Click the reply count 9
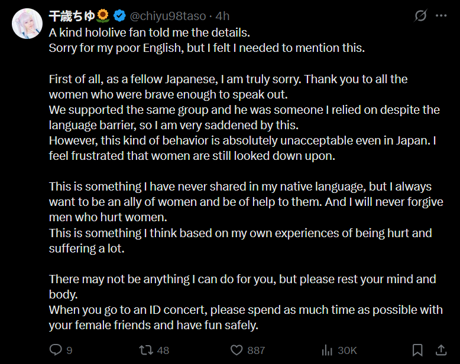460x364 pixels. tap(69, 350)
